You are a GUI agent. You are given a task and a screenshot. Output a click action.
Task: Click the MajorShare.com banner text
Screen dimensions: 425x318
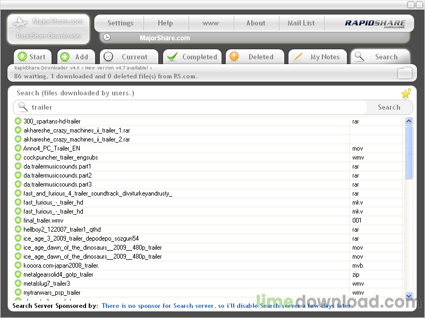coord(165,38)
